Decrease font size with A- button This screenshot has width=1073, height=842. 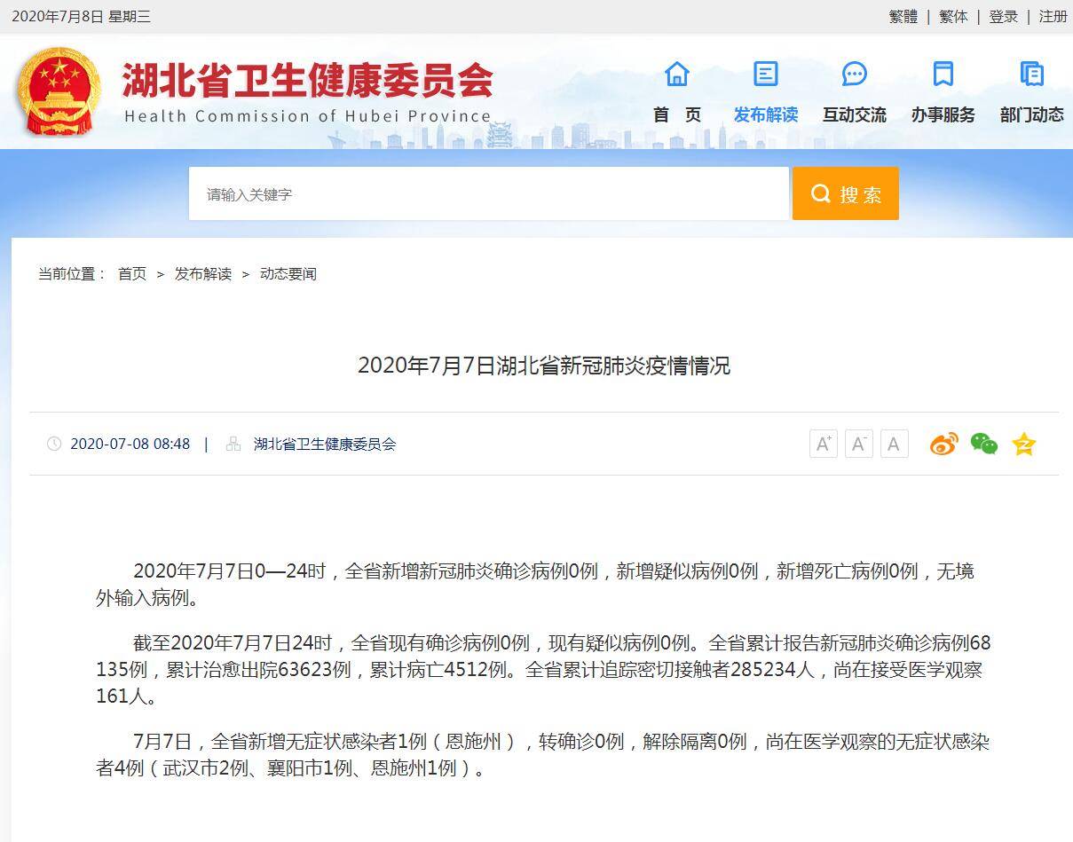[857, 444]
